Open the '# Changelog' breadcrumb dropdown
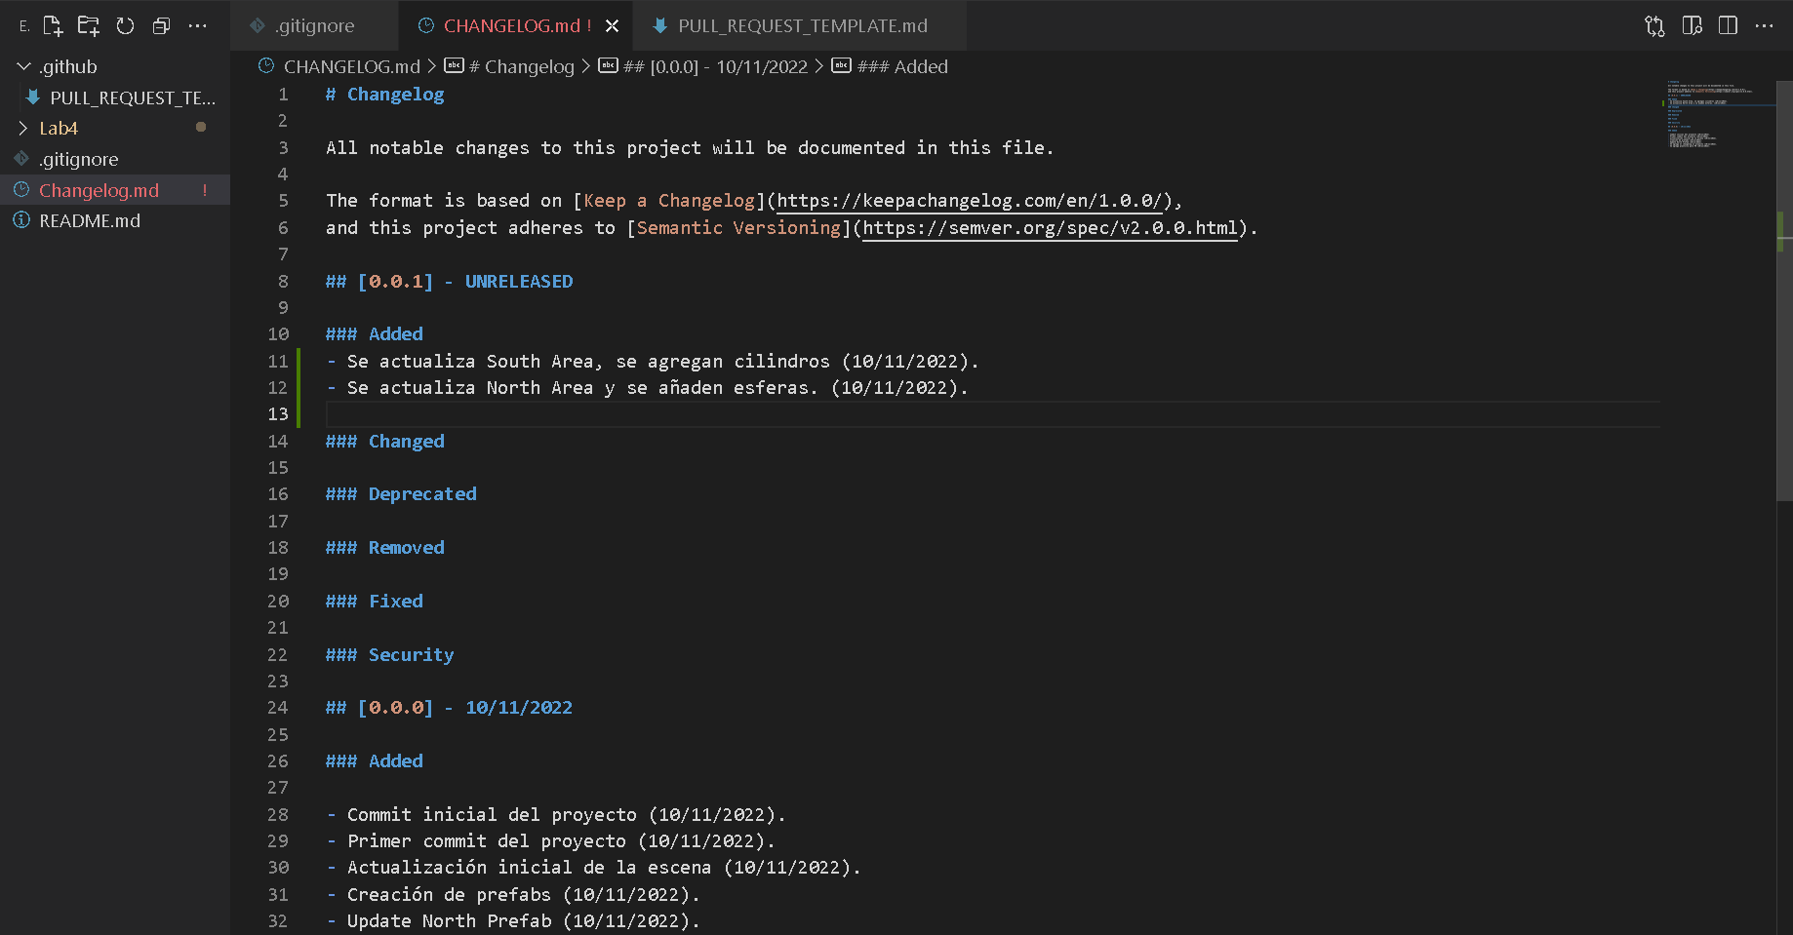The image size is (1793, 935). (520, 66)
